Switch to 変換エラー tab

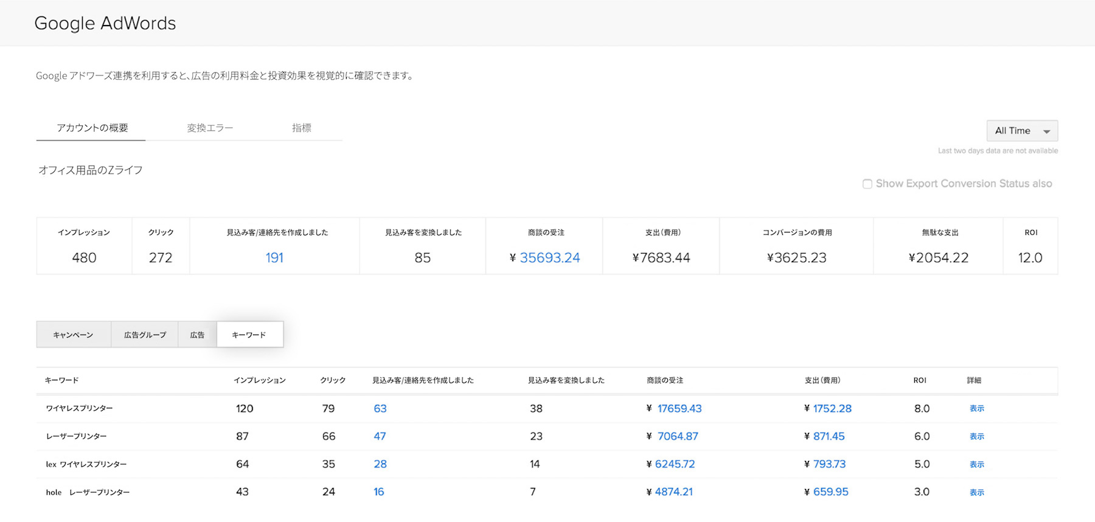coord(210,128)
